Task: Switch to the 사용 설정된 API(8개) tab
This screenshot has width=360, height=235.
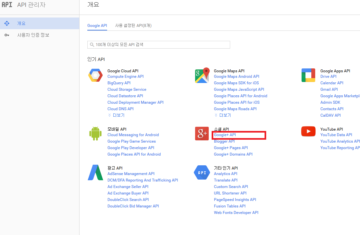Action: (133, 26)
